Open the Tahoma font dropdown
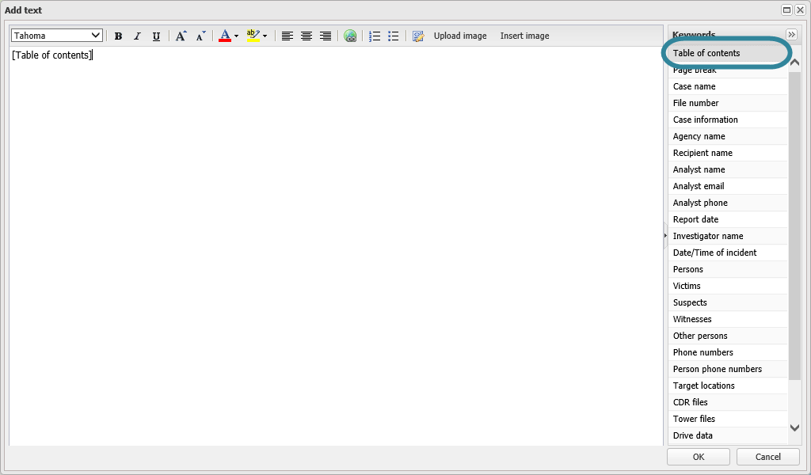The image size is (811, 475). pyautogui.click(x=57, y=36)
